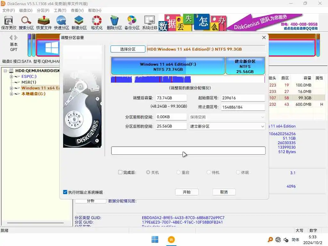This screenshot has height=246, width=328.
Task: Click the blue data distribution map
Action: [188, 79]
